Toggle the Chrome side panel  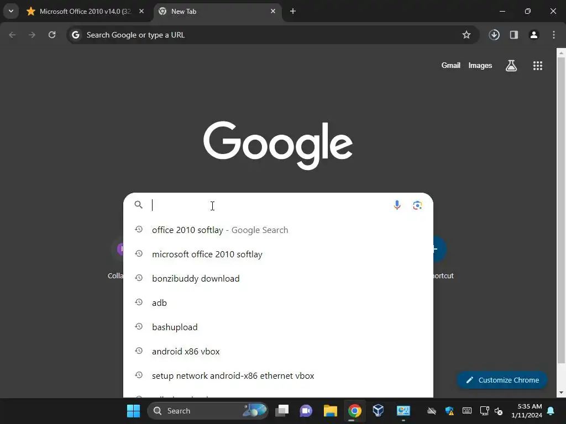514,35
